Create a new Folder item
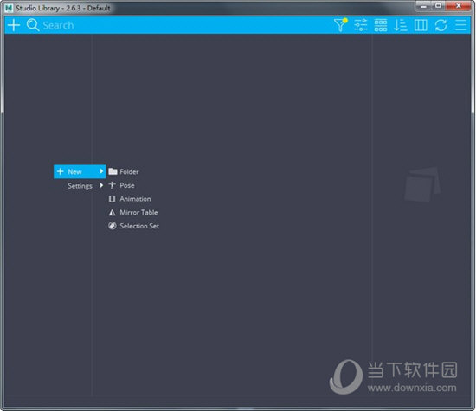Screen dimensions: 476x411 point(133,171)
